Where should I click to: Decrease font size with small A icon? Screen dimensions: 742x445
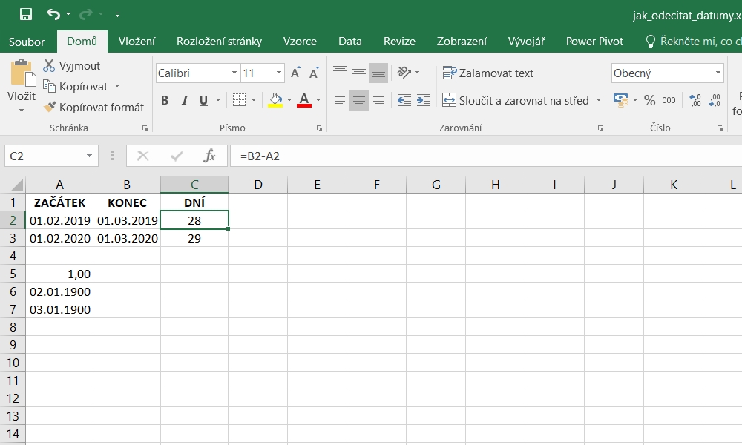pos(314,73)
